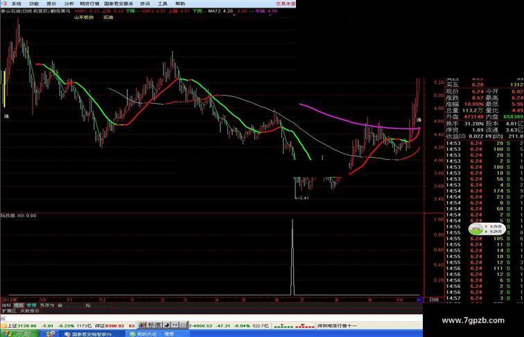Click the 涨 marker at chart left edge

point(6,116)
